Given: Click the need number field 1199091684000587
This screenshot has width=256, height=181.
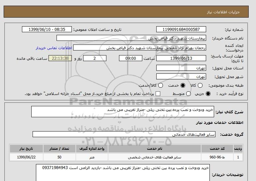Looking at the screenshot, I should [181, 29].
